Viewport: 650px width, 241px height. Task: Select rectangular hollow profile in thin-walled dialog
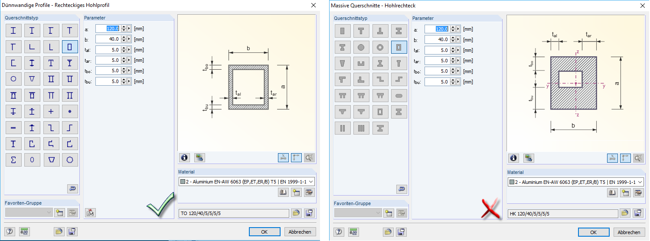click(x=70, y=46)
